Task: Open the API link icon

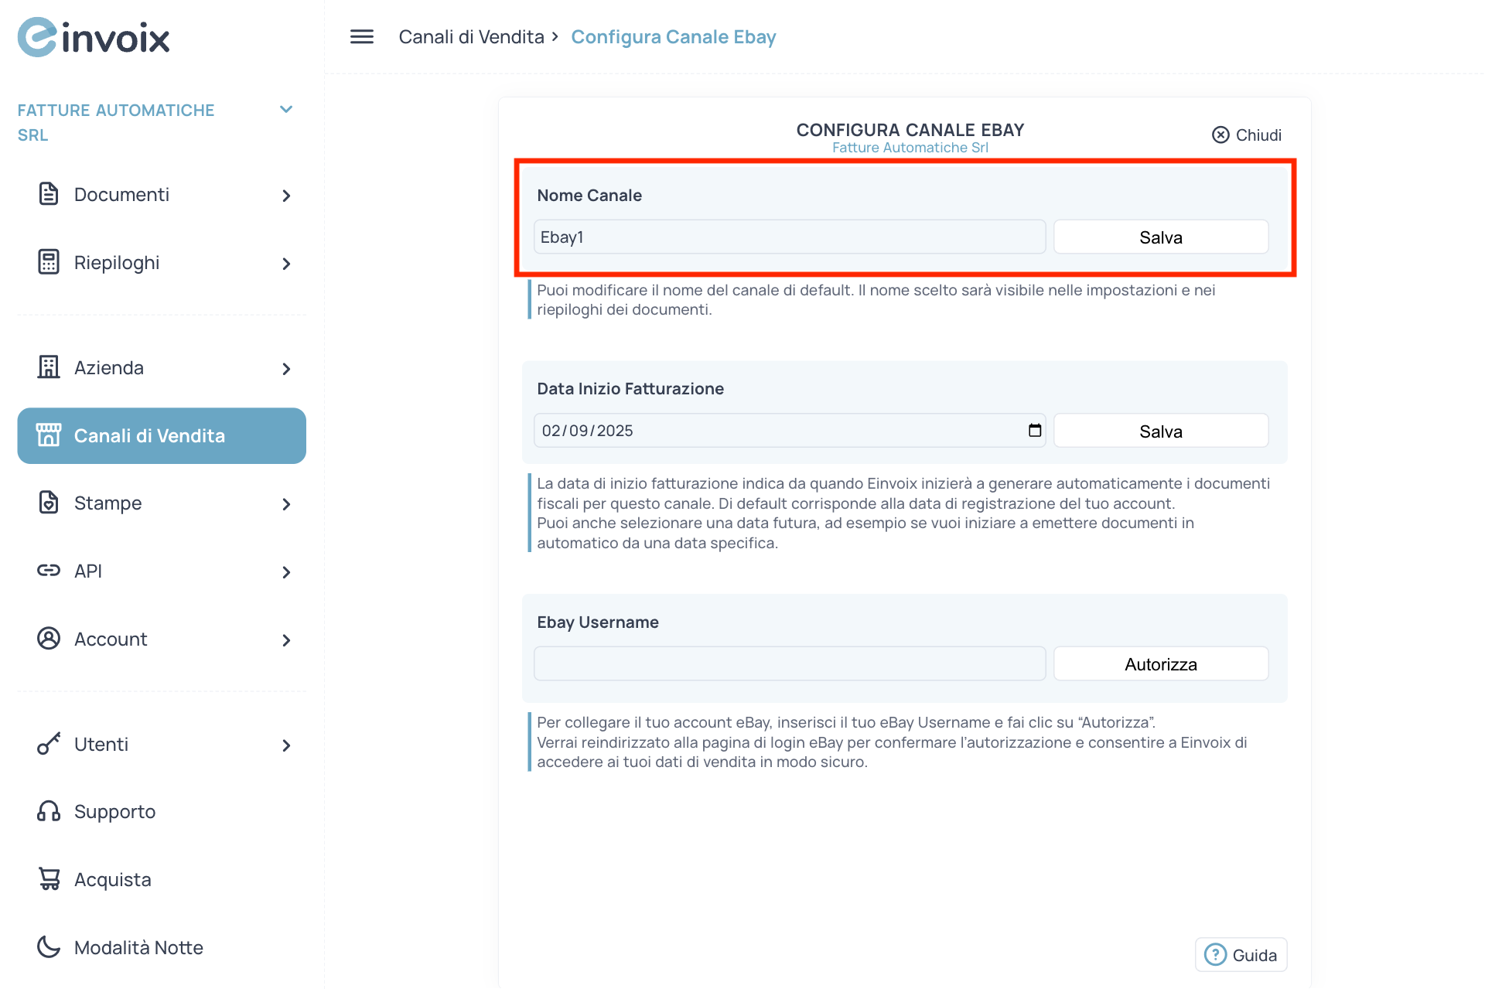Action: click(x=49, y=571)
